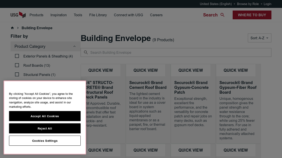Click magnifier icon in Building Envelope search box
The height and width of the screenshot is (158, 282).
click(86, 52)
